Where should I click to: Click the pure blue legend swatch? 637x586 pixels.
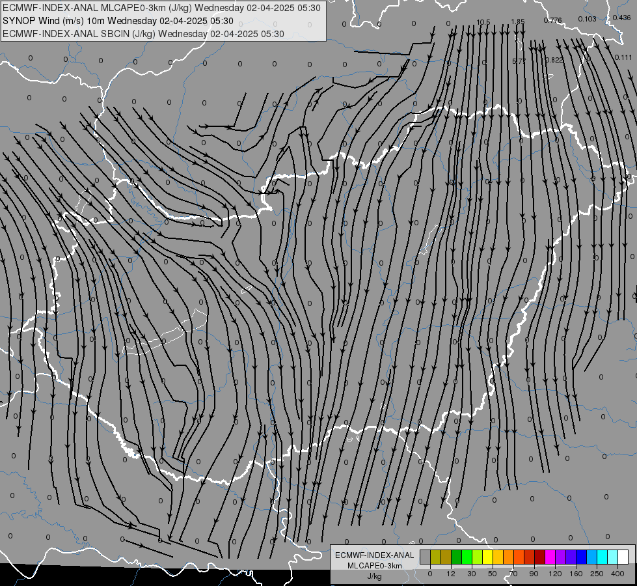click(581, 557)
